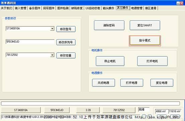Click the 关闭电源 button
Screen dimensions: 185x121
point(103,83)
